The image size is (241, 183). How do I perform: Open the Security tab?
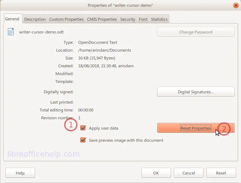pyautogui.click(x=128, y=19)
